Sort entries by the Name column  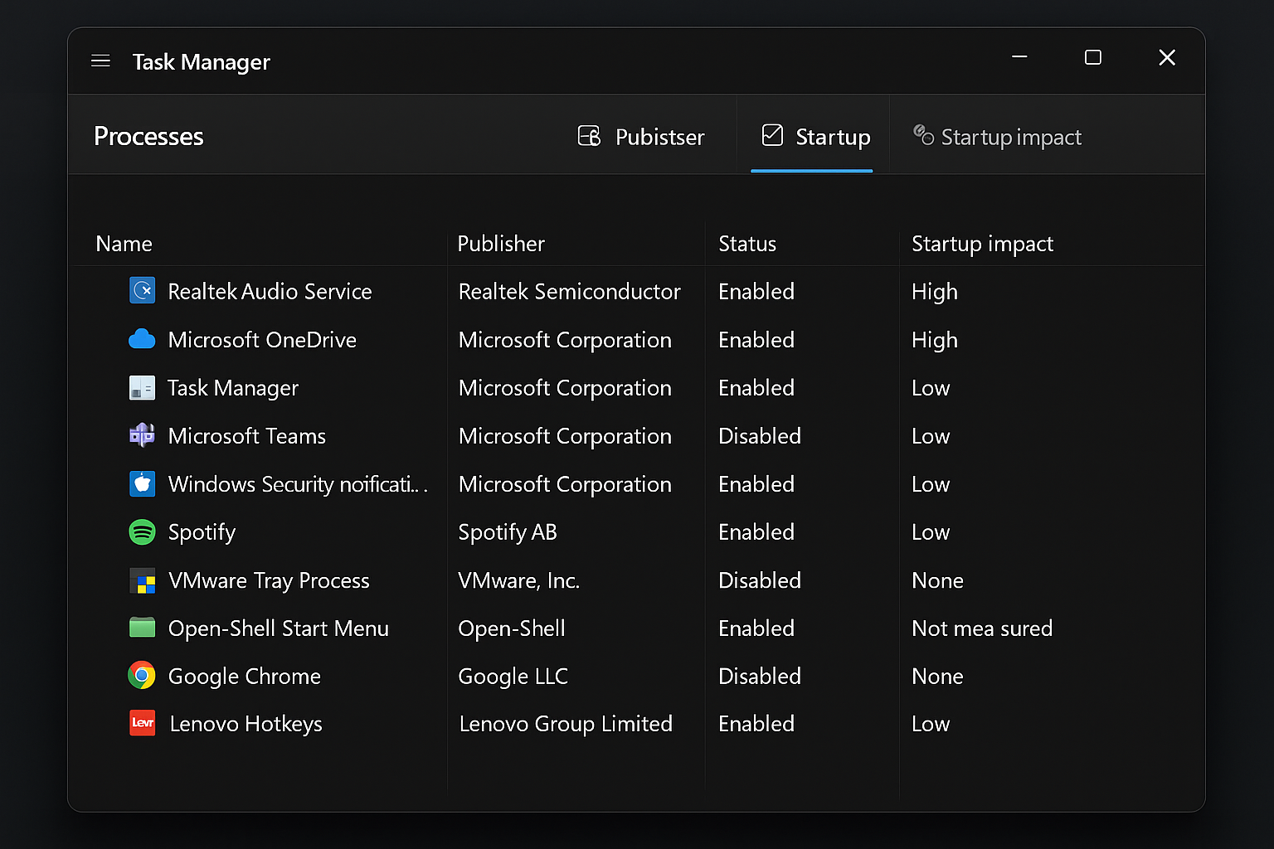click(124, 243)
